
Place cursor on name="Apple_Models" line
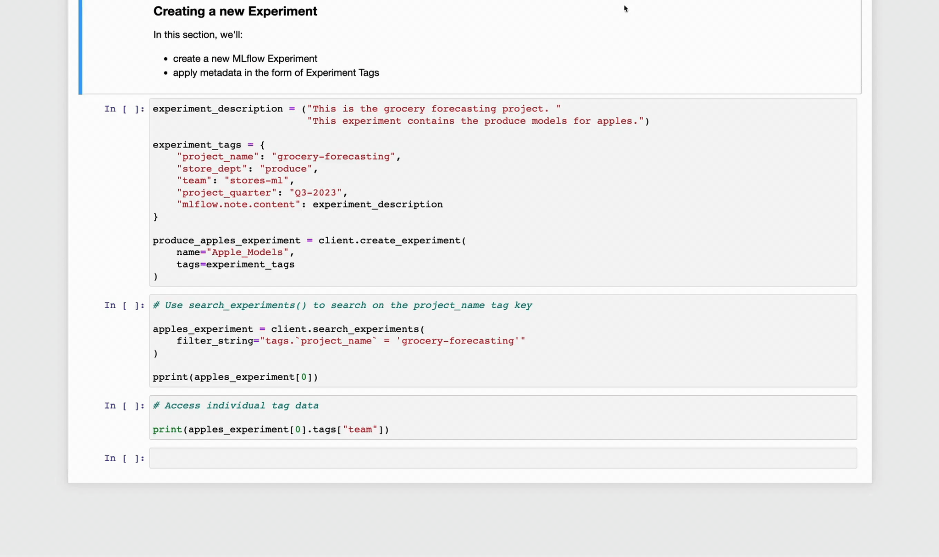pos(235,252)
